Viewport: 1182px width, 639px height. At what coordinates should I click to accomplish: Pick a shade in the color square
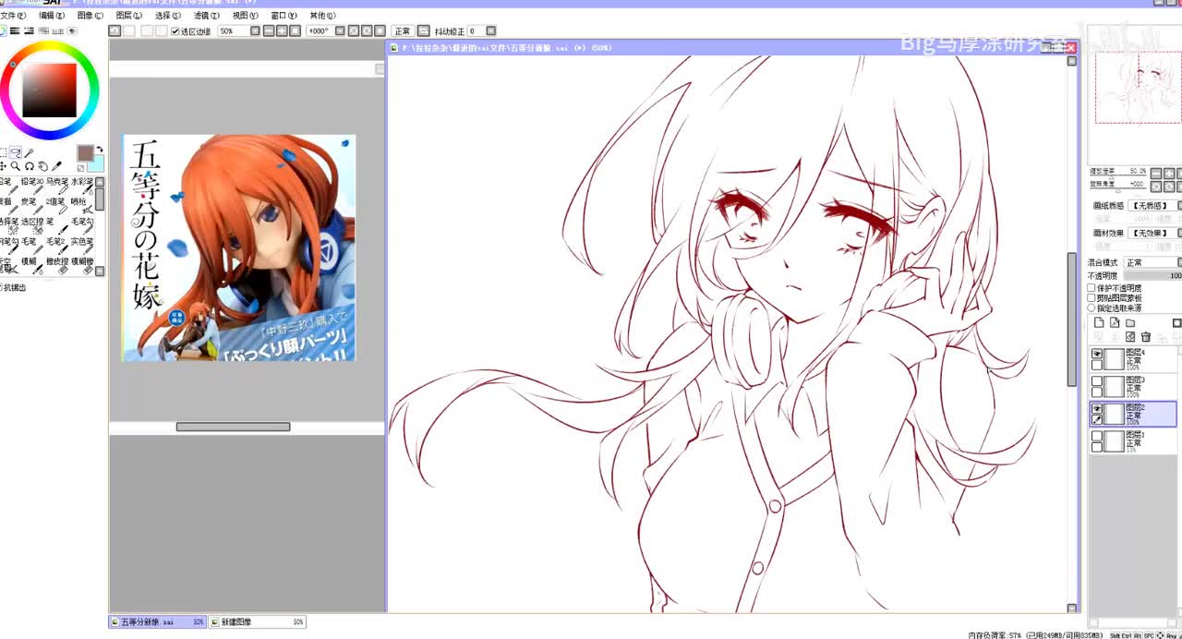[50, 90]
